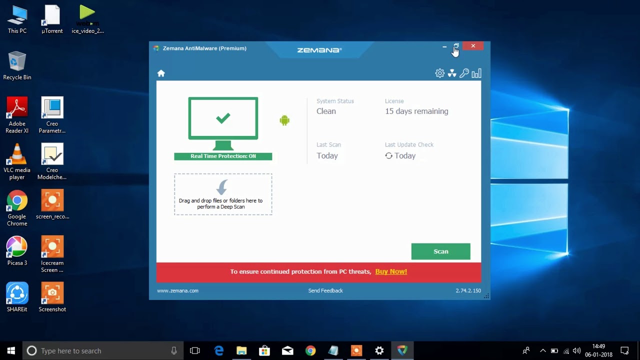This screenshot has height=360, width=640.
Task: Select This PC desktop icon
Action: coord(17,20)
